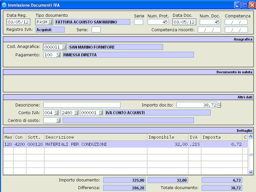Click the Num. Prot. field
256x192 pixels.
point(158,22)
